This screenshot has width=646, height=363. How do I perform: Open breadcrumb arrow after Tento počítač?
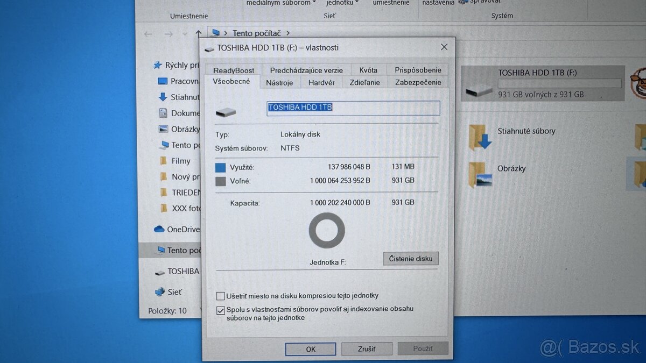click(x=289, y=33)
